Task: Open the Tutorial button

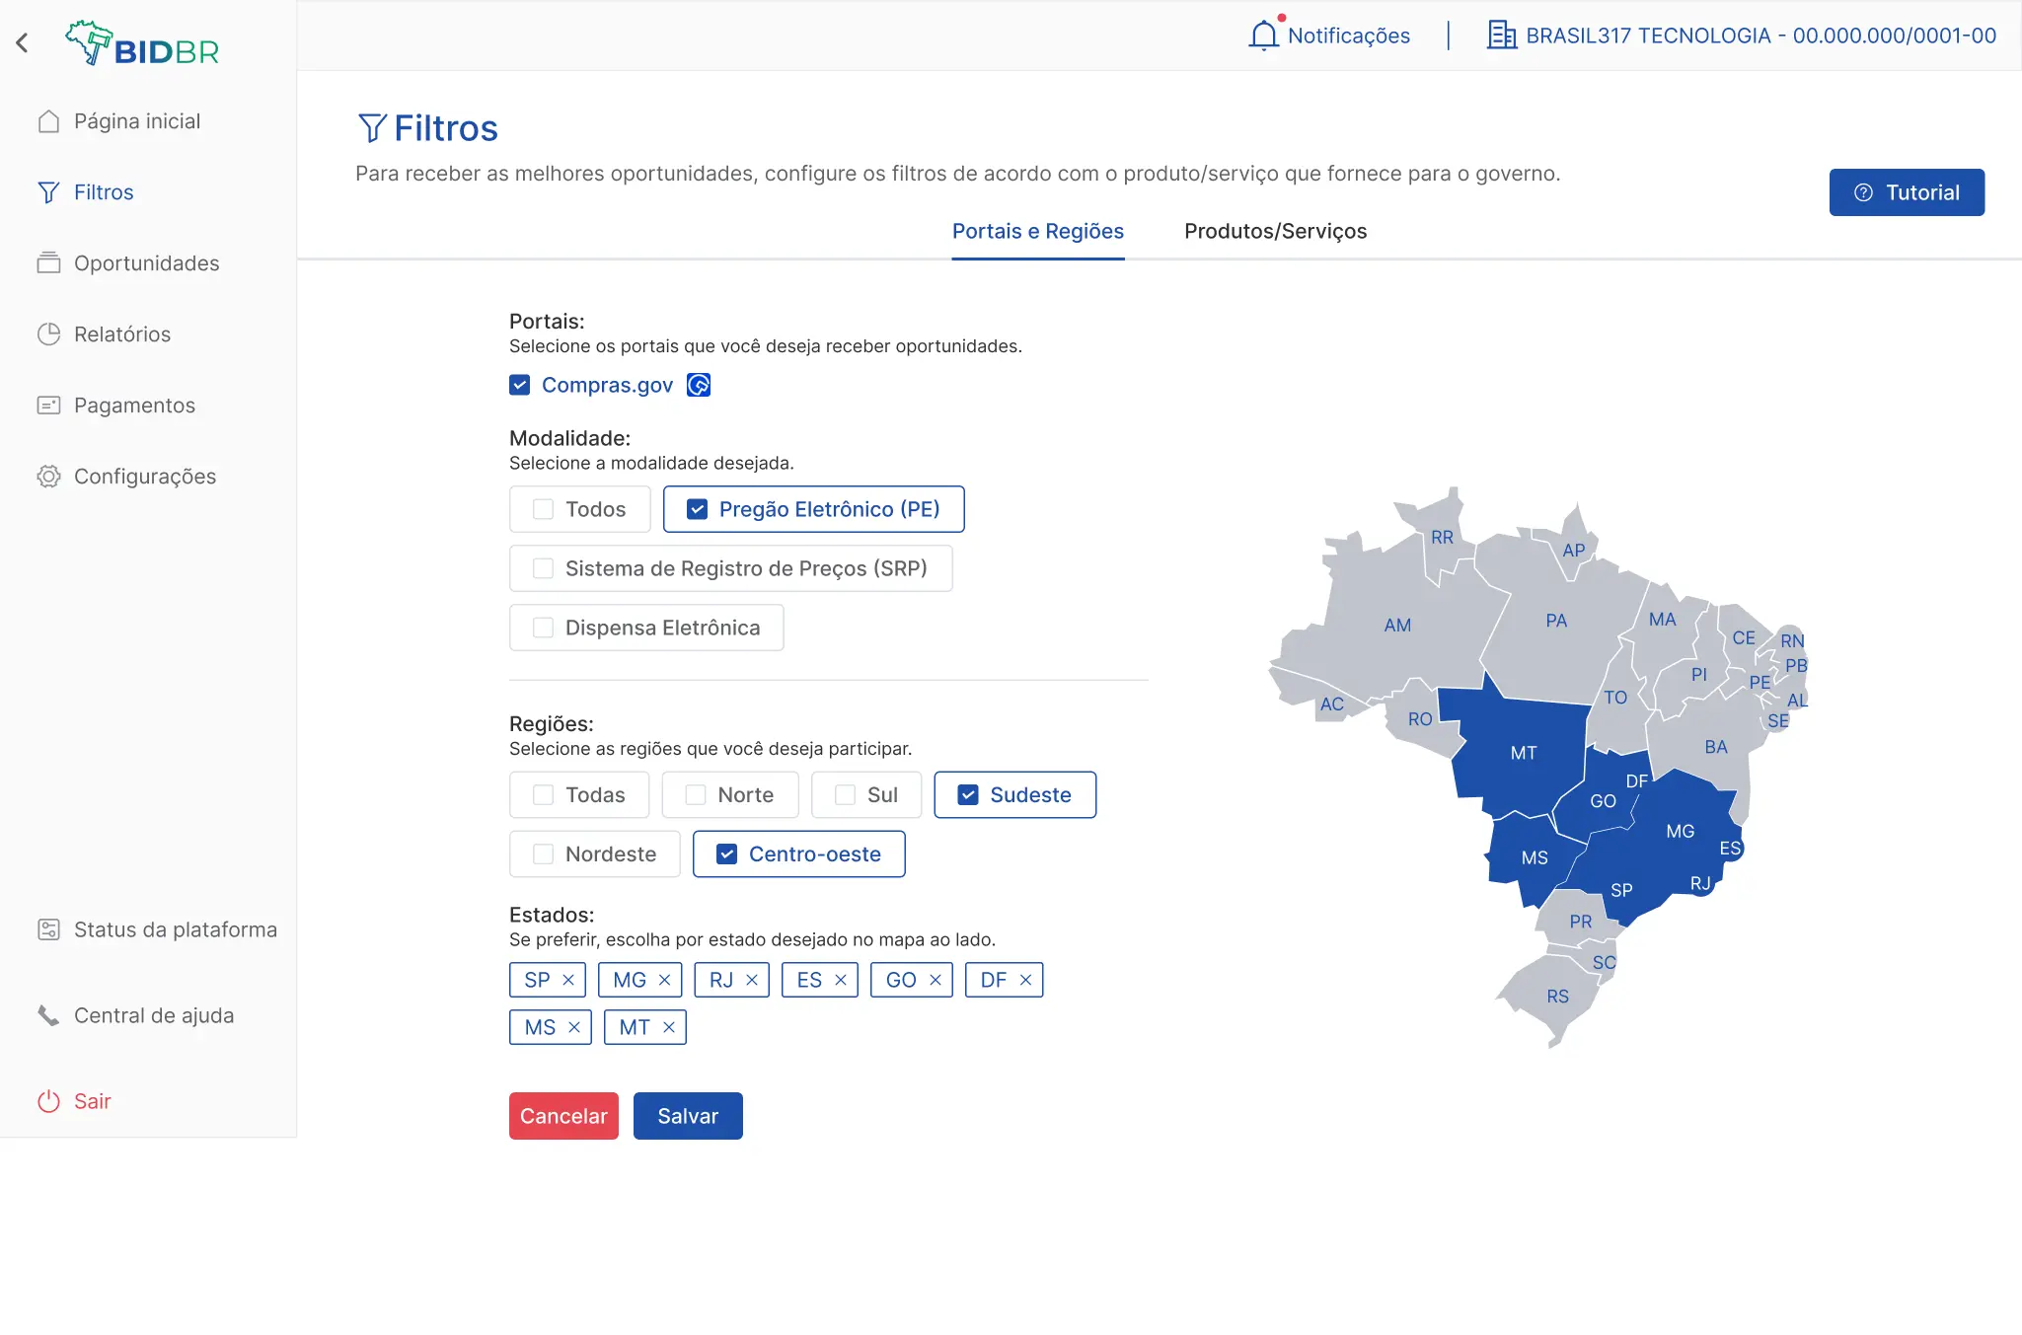Action: [1906, 192]
